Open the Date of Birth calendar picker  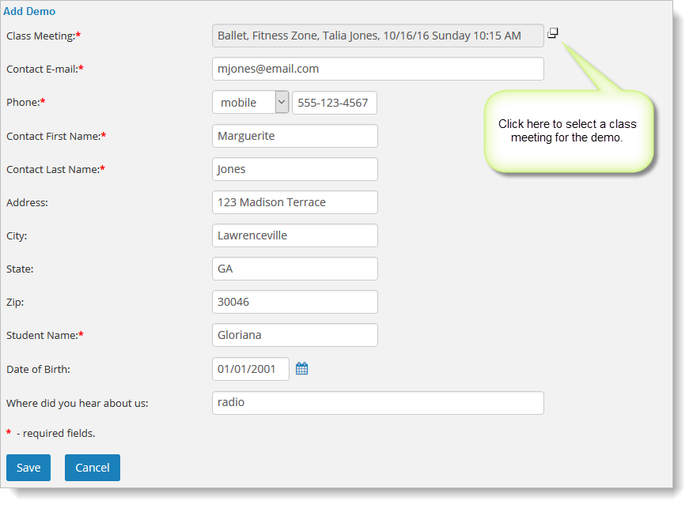click(301, 369)
